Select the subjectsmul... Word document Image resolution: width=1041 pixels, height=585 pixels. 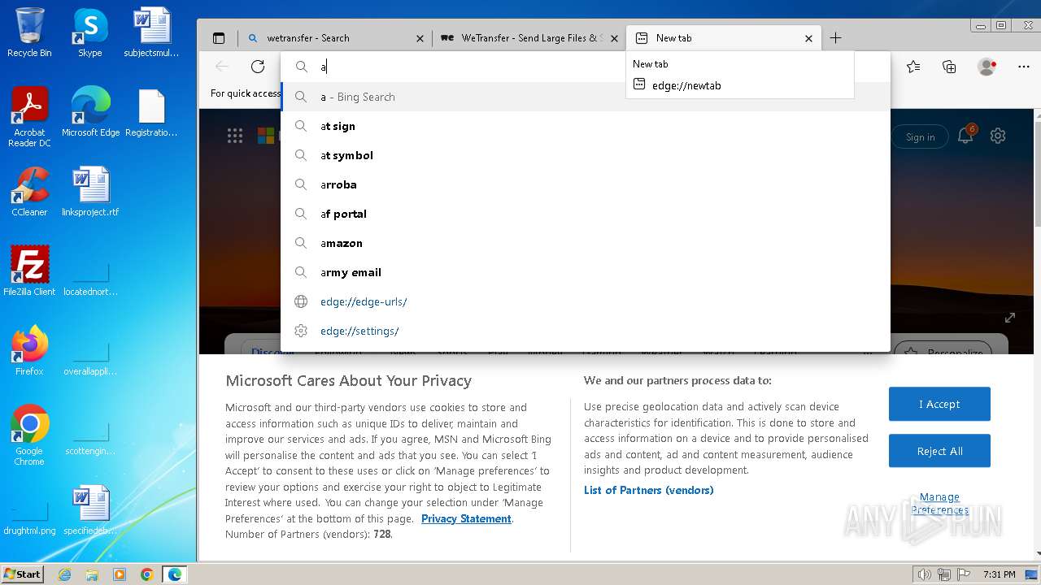tap(151, 32)
